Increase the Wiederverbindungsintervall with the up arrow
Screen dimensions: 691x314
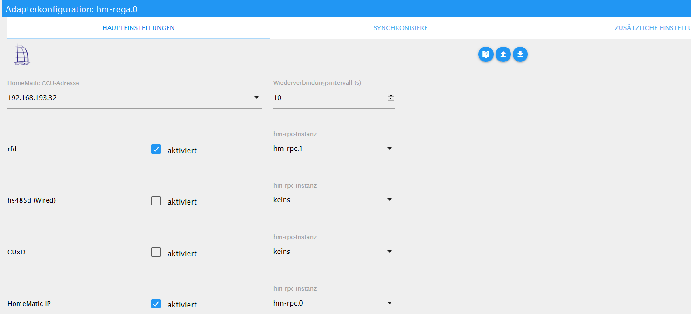pos(391,96)
